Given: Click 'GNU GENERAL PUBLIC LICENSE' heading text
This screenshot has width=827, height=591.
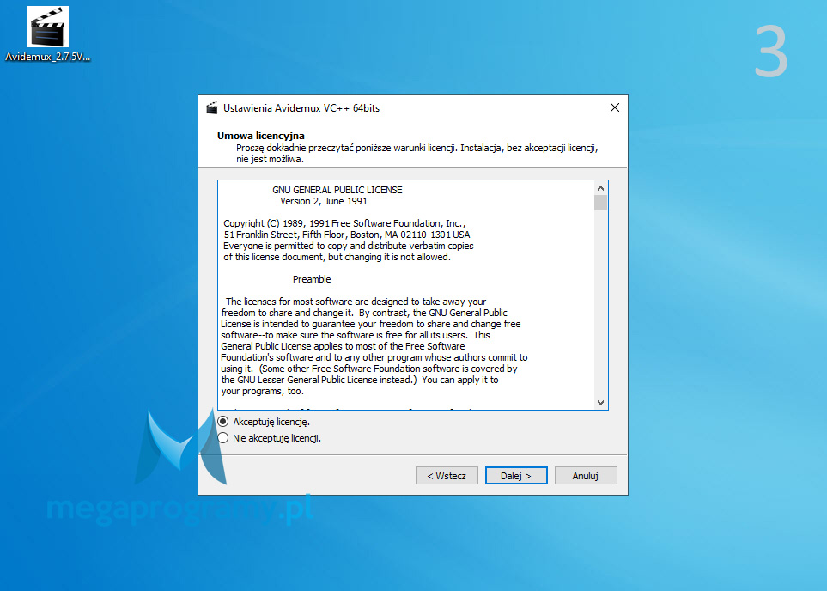Looking at the screenshot, I should 337,190.
